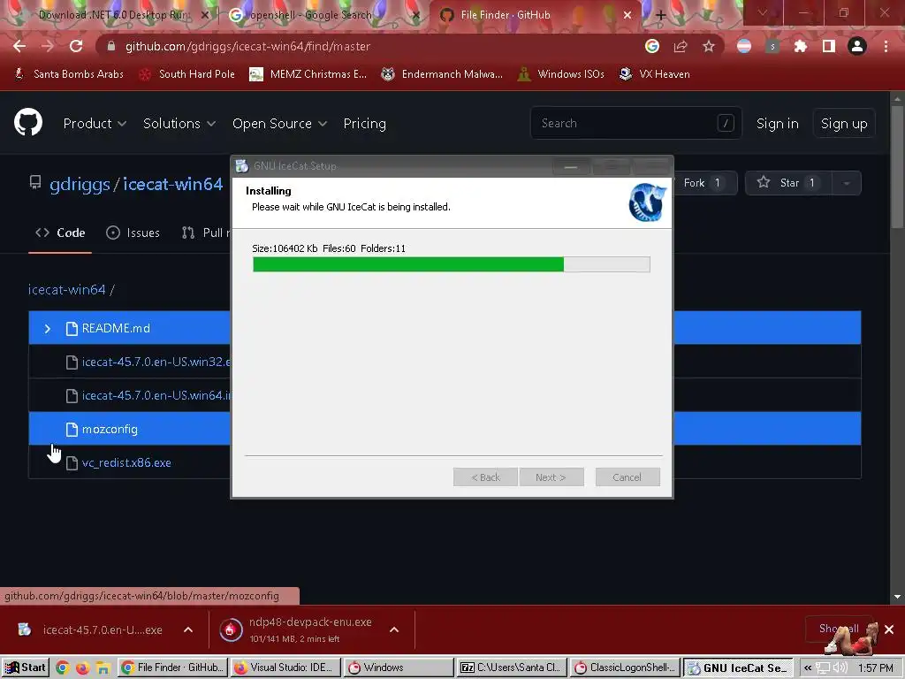Click the vc_redist.x86.exe file icon
The width and height of the screenshot is (905, 679).
pyautogui.click(x=72, y=463)
